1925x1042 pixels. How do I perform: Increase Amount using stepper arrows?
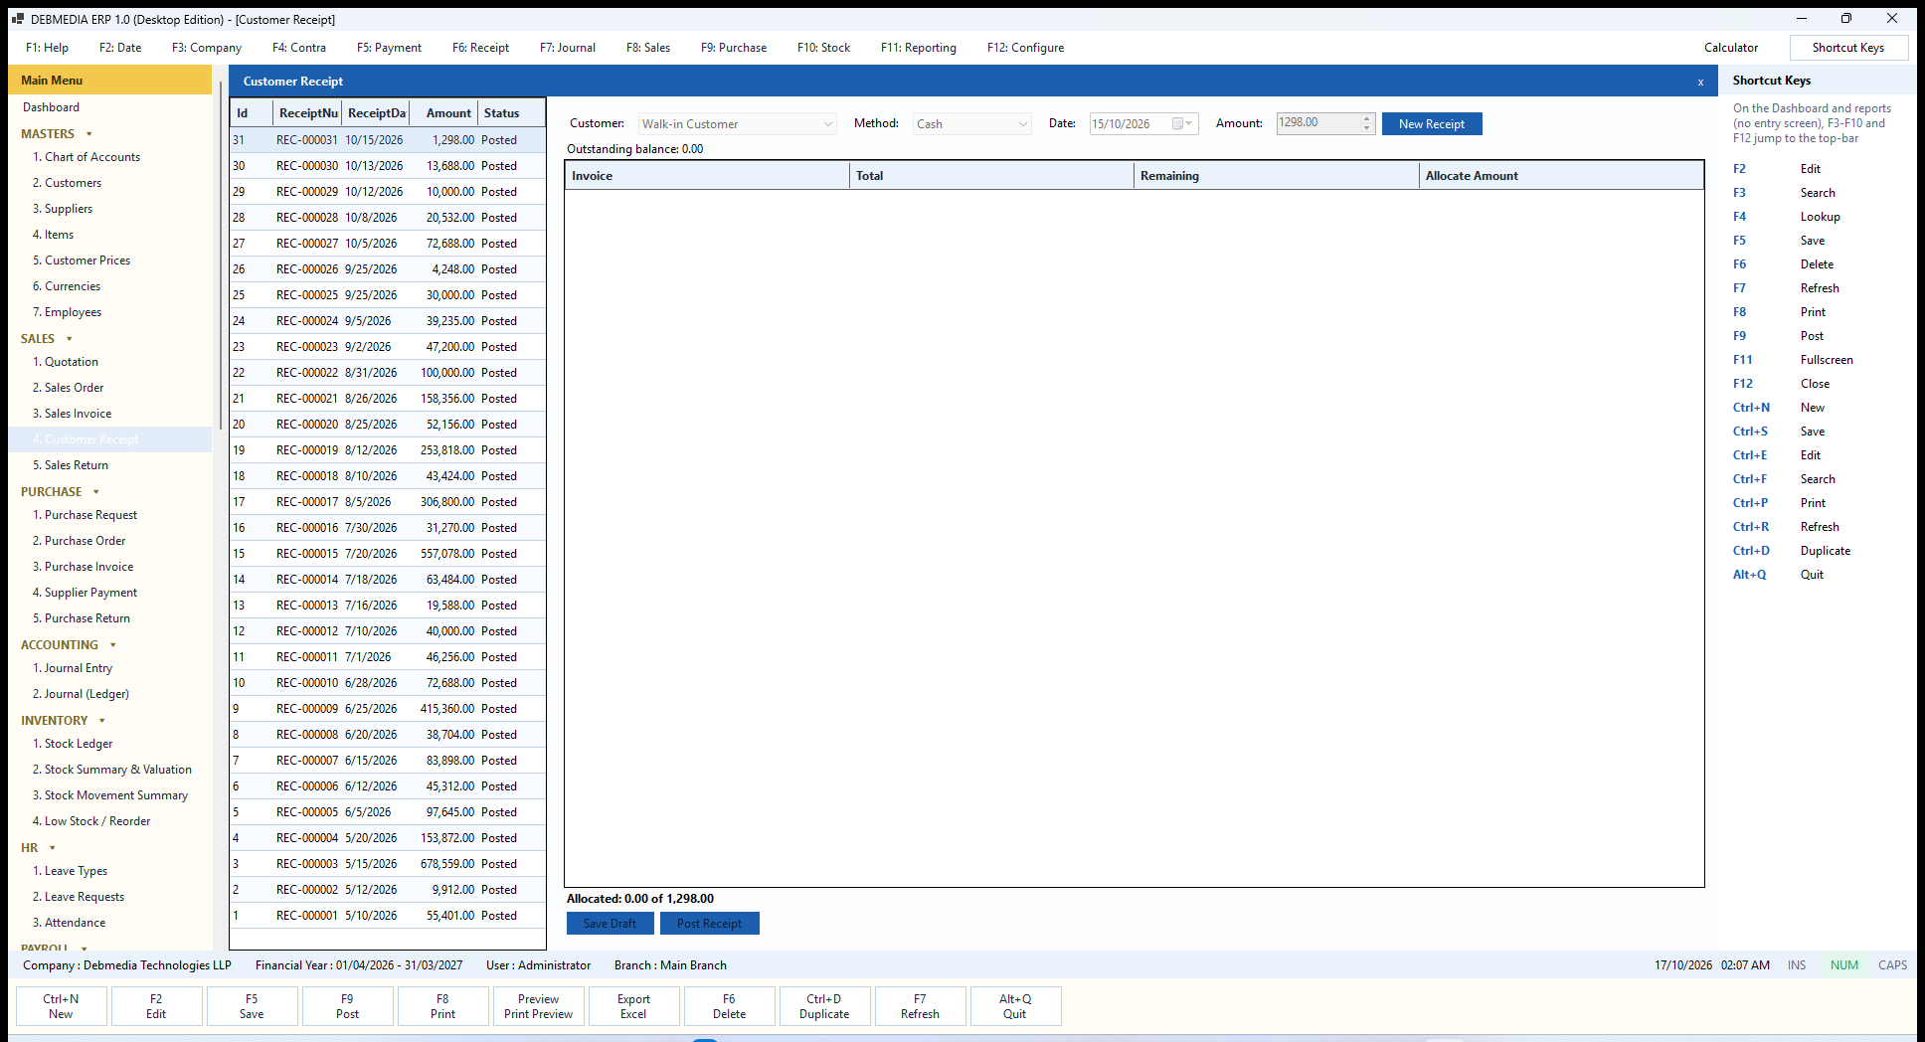[1367, 119]
